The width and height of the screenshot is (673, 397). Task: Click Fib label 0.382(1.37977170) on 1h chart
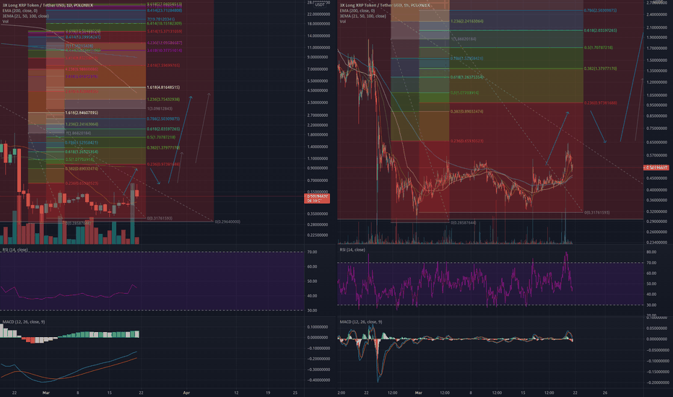point(600,69)
